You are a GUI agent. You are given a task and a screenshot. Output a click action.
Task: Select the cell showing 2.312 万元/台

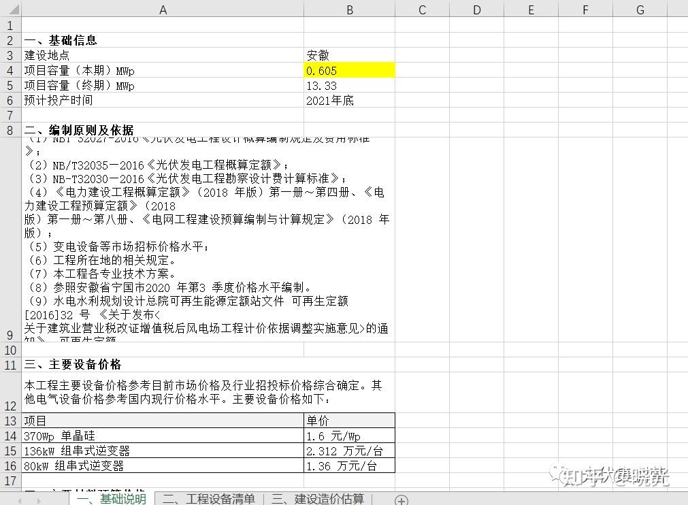click(349, 451)
